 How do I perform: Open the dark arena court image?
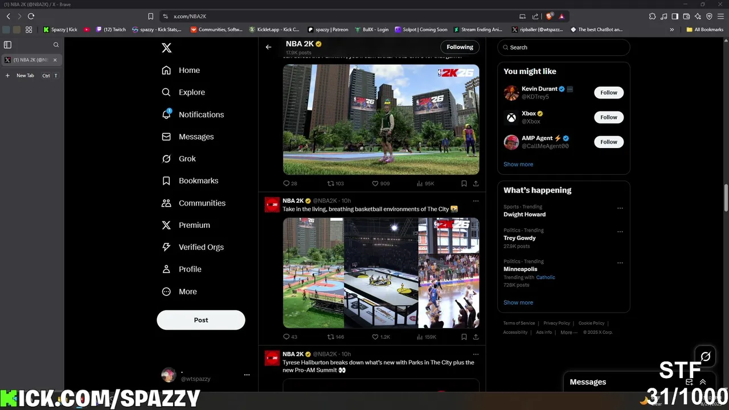point(381,273)
